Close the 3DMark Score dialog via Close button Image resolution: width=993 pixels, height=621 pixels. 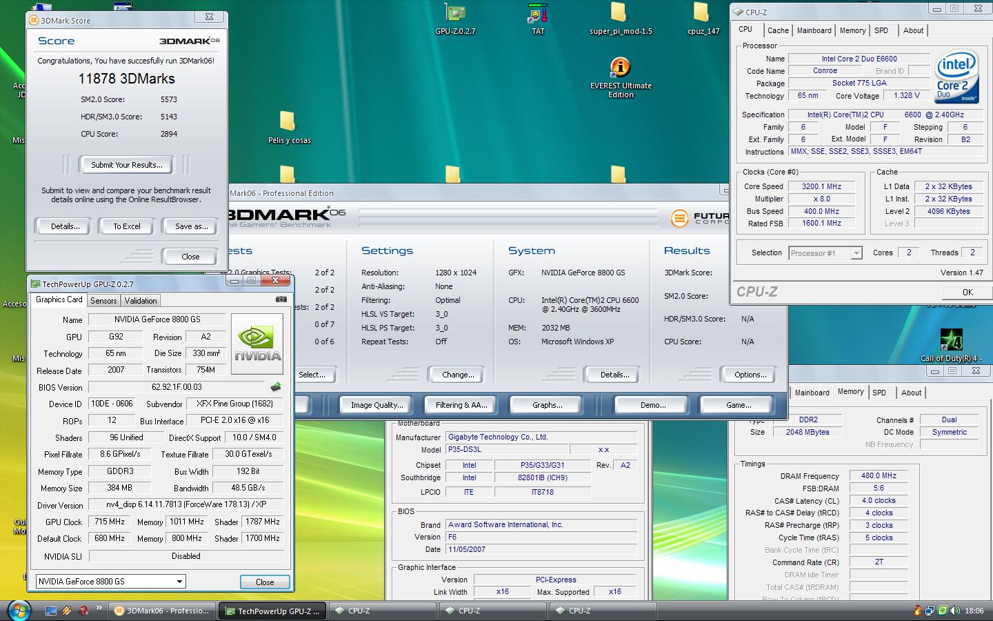point(191,257)
